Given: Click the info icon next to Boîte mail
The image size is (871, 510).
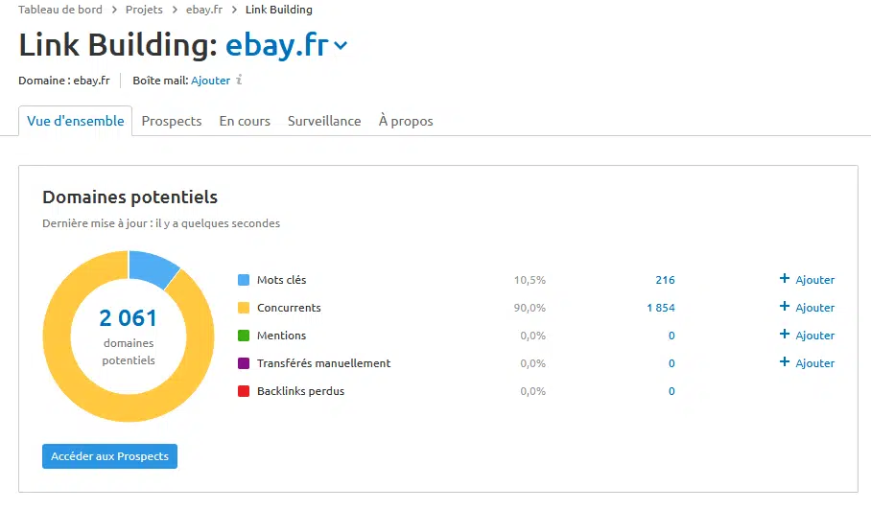Looking at the screenshot, I should (x=240, y=81).
